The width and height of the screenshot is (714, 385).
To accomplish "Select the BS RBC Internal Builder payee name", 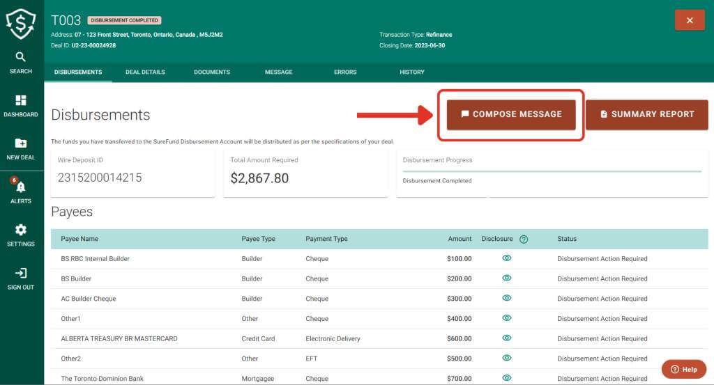I will pyautogui.click(x=95, y=258).
